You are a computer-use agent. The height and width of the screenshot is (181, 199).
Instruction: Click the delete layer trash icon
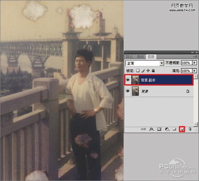pos(190,129)
